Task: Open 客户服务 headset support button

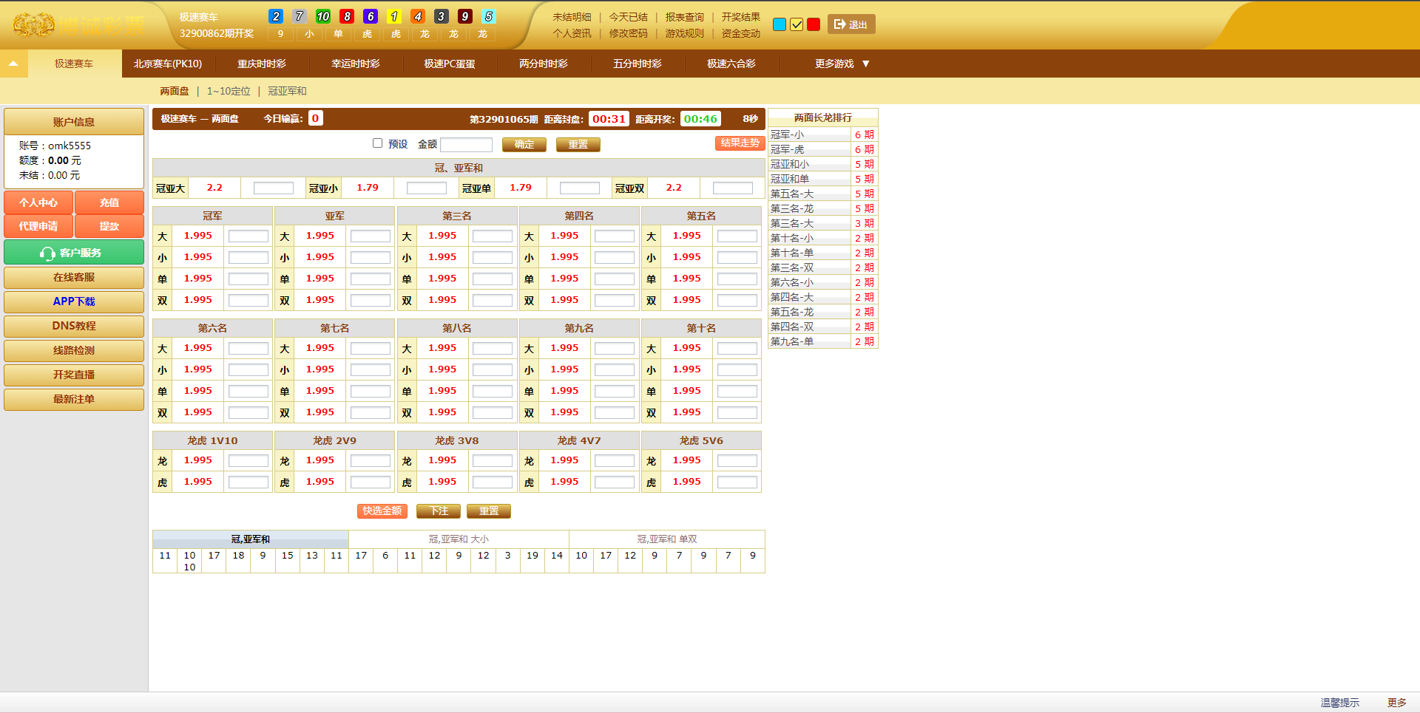Action: pyautogui.click(x=74, y=253)
